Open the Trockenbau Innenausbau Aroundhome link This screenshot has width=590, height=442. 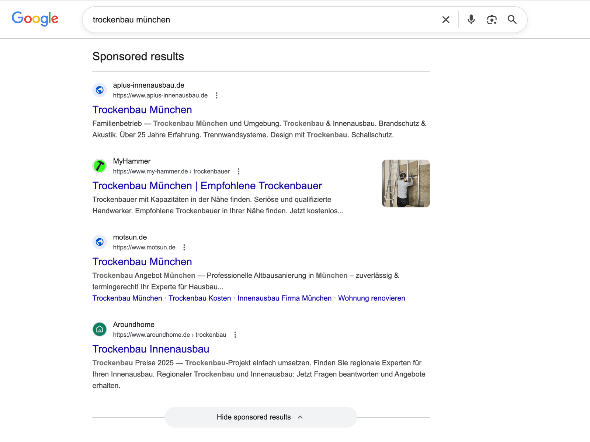[x=150, y=349]
